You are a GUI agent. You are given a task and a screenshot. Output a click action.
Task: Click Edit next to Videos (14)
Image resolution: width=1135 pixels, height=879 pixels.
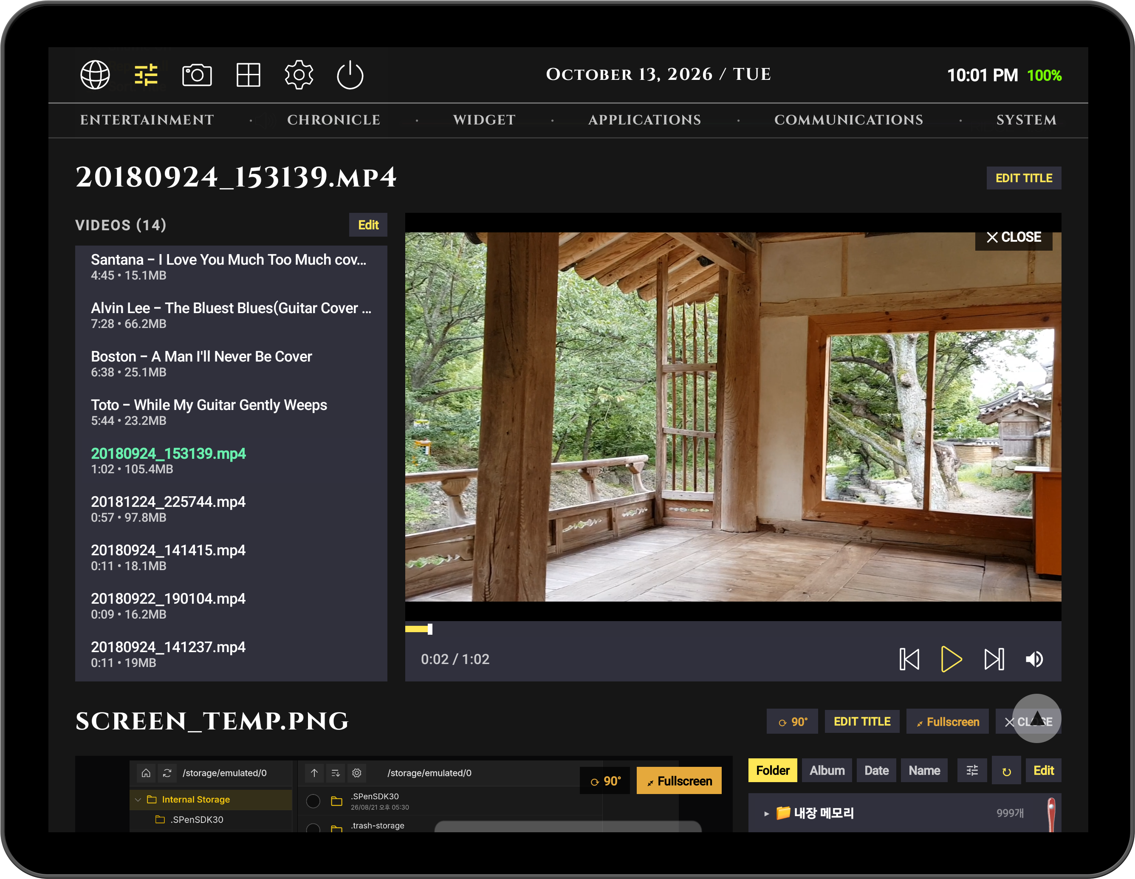pos(368,225)
